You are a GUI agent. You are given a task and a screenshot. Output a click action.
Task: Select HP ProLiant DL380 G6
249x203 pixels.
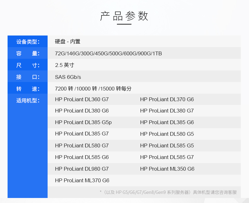tap(82, 111)
